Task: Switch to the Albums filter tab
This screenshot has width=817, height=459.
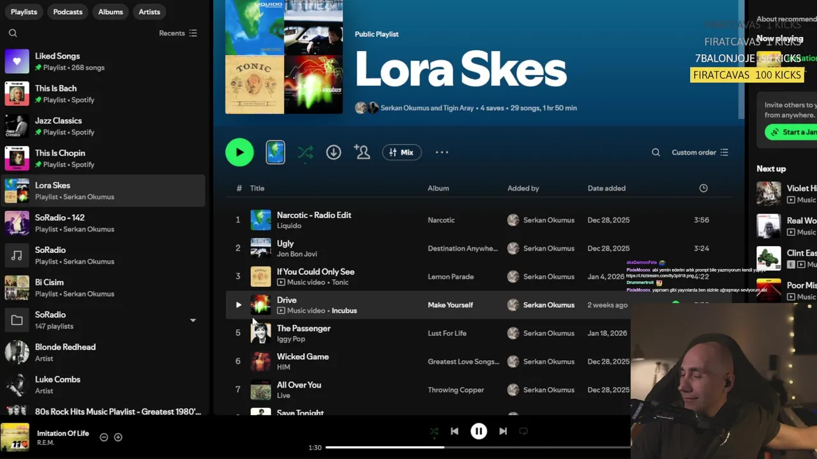Action: tap(110, 11)
